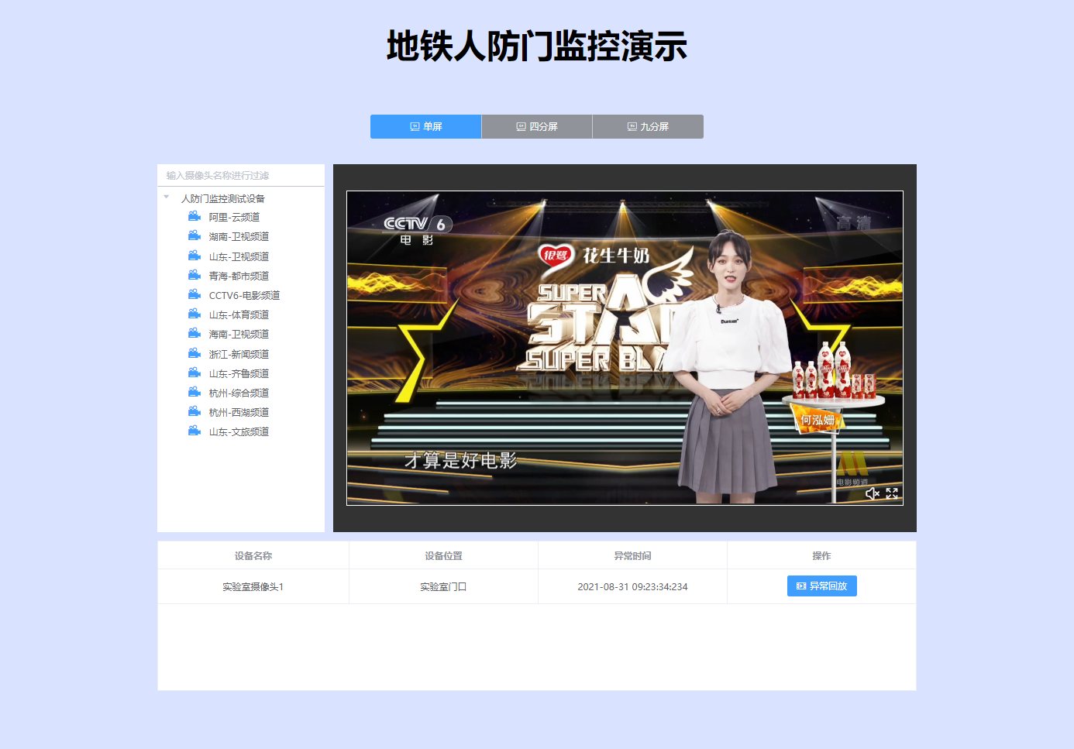
Task: Click the 设备名称 column header
Action: pos(253,556)
